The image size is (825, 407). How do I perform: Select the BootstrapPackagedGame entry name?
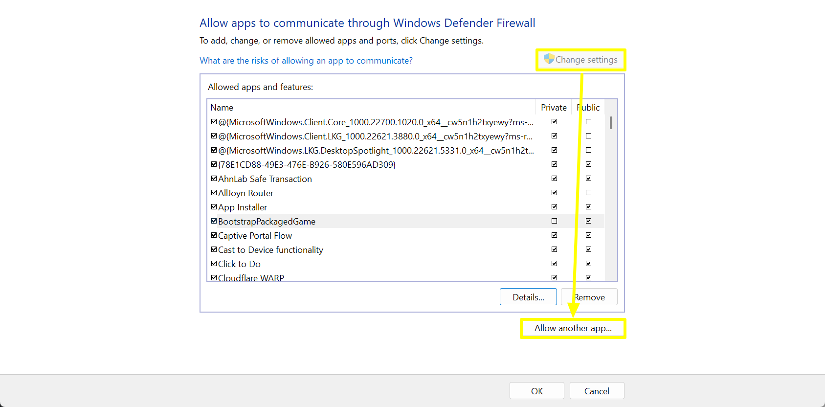pos(267,222)
